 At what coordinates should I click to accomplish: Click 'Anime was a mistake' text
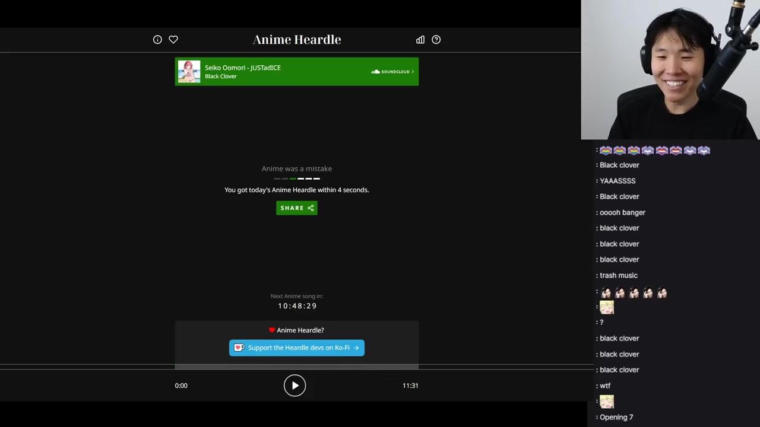pos(297,168)
